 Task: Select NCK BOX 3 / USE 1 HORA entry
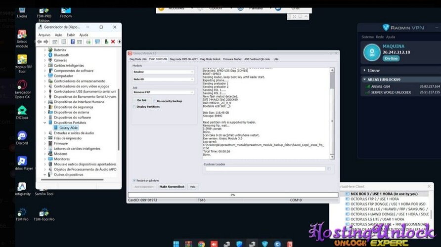click(x=384, y=194)
